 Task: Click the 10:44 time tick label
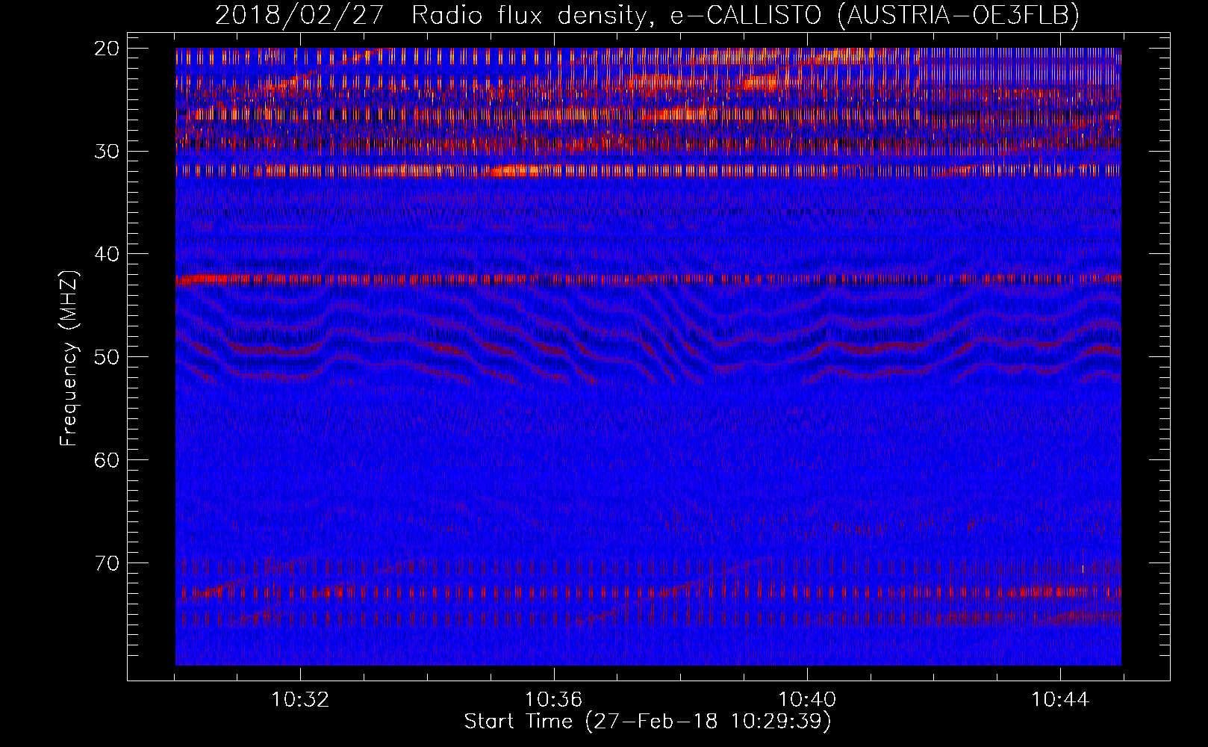point(1060,700)
